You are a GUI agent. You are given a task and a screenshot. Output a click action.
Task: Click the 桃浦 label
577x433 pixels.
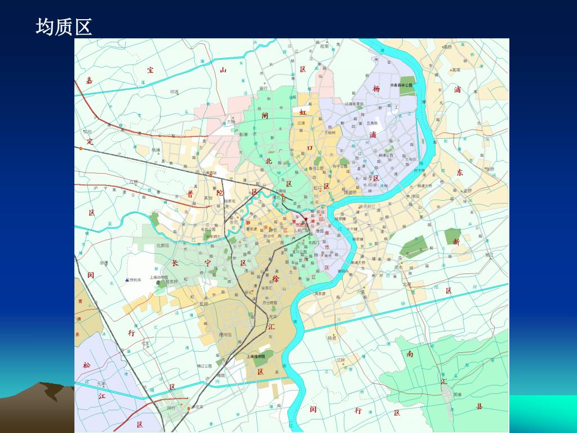156,150
